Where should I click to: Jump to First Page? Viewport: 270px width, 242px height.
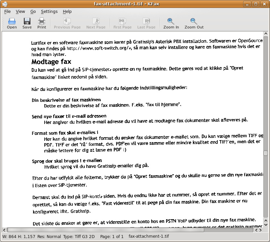122,23
